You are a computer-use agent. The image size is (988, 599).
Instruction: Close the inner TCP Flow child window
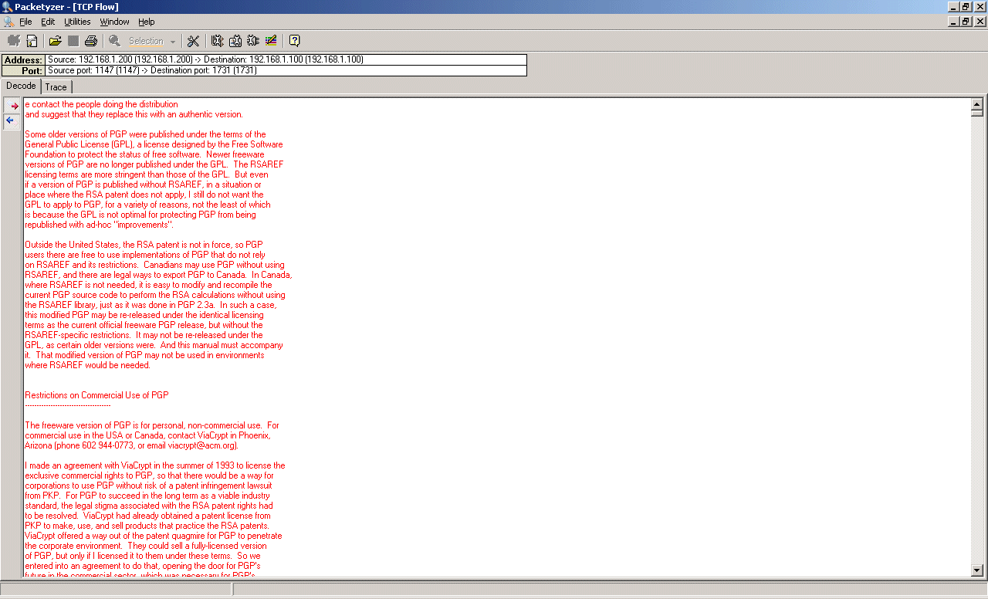[980, 22]
